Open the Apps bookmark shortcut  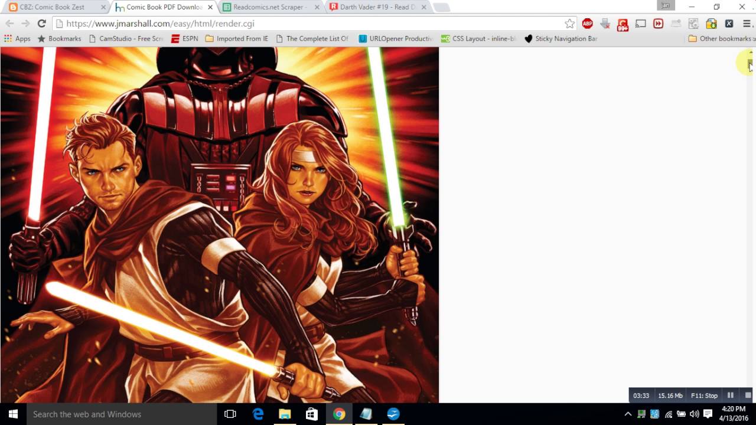17,38
